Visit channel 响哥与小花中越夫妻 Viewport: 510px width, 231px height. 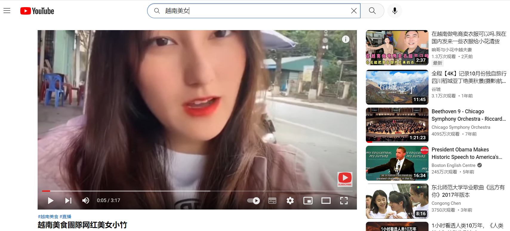tap(452, 50)
